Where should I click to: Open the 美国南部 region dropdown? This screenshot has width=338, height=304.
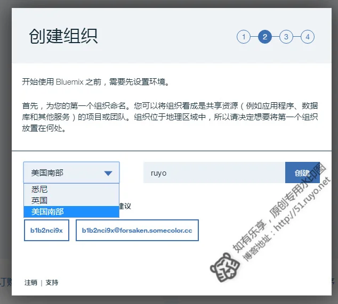71,172
